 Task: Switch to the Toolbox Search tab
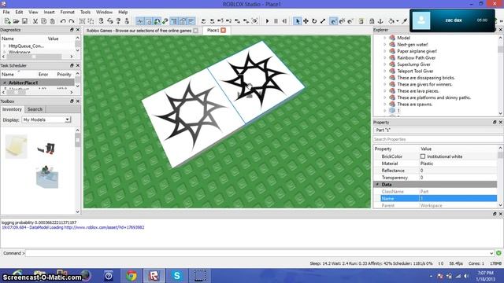[x=35, y=109]
